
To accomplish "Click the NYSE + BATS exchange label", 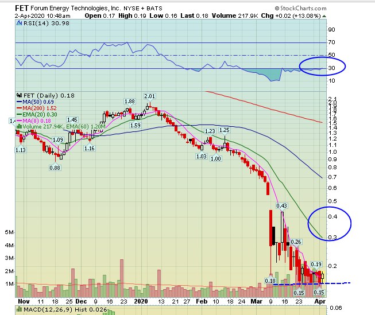I will 143,9.
